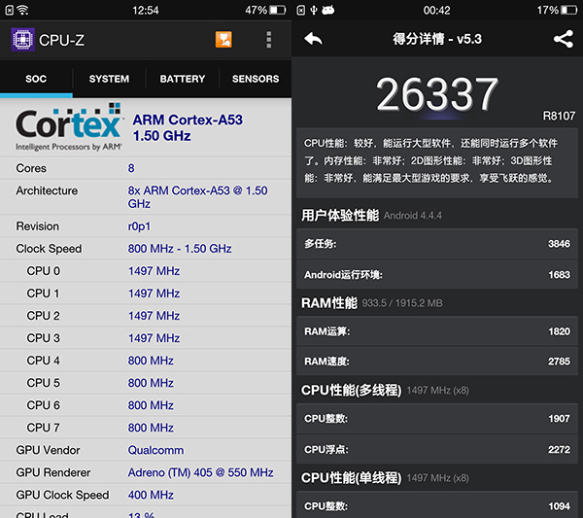Open the BATTERY tab
Image resolution: width=583 pixels, height=518 pixels.
[182, 79]
